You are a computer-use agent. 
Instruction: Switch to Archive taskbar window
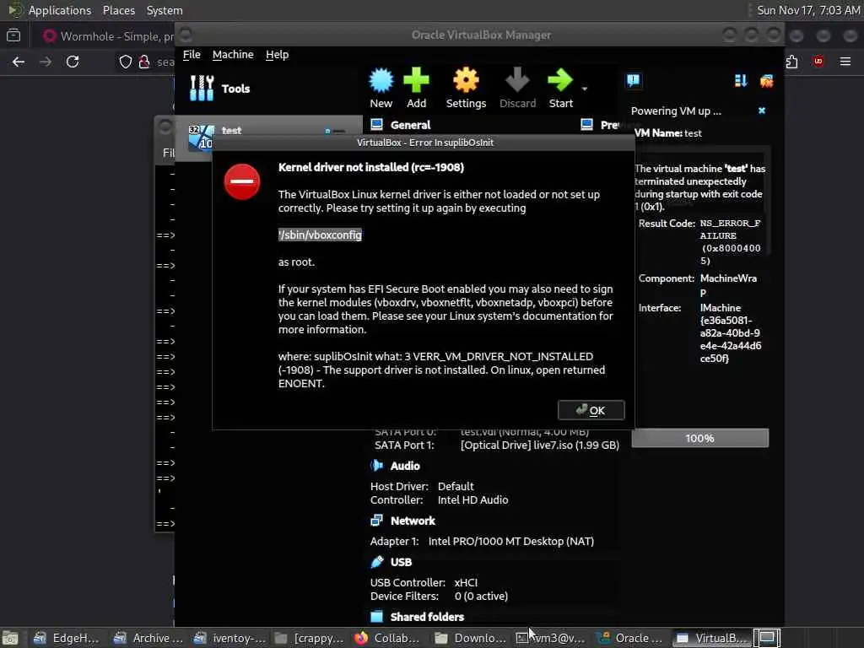[148, 638]
